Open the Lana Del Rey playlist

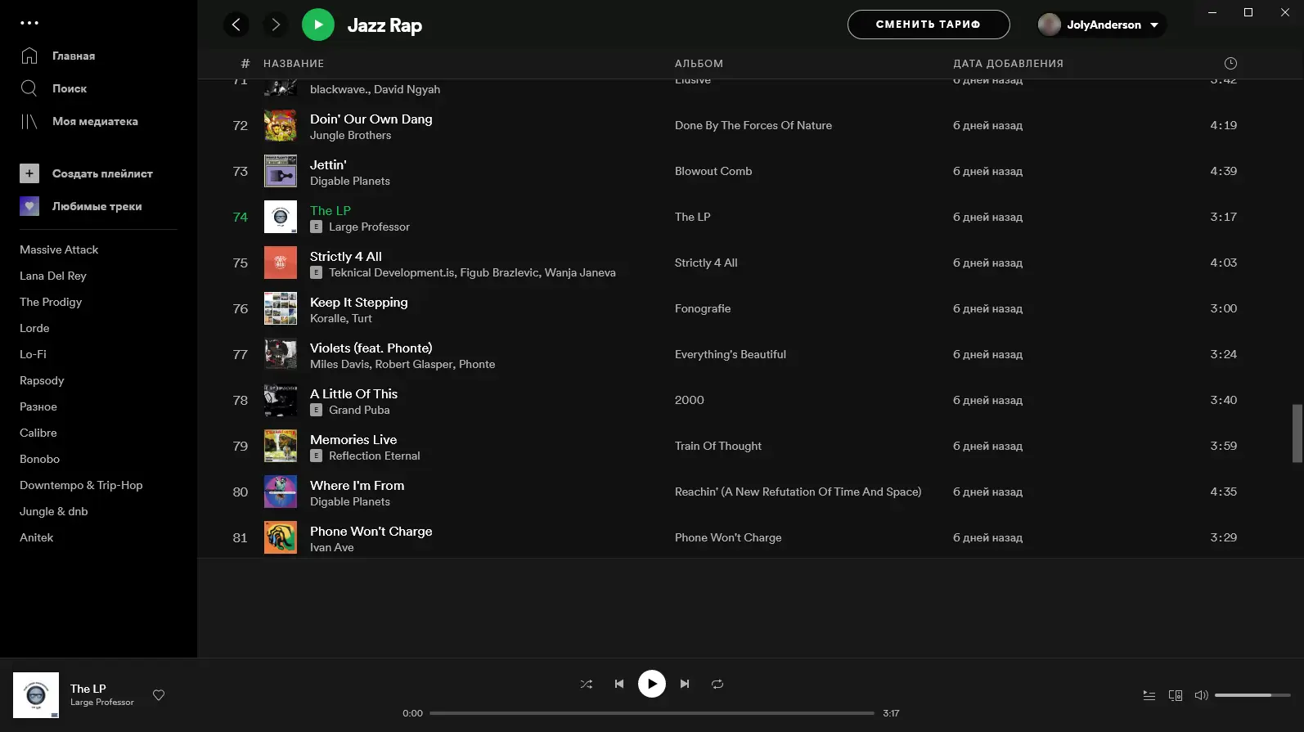(x=53, y=276)
